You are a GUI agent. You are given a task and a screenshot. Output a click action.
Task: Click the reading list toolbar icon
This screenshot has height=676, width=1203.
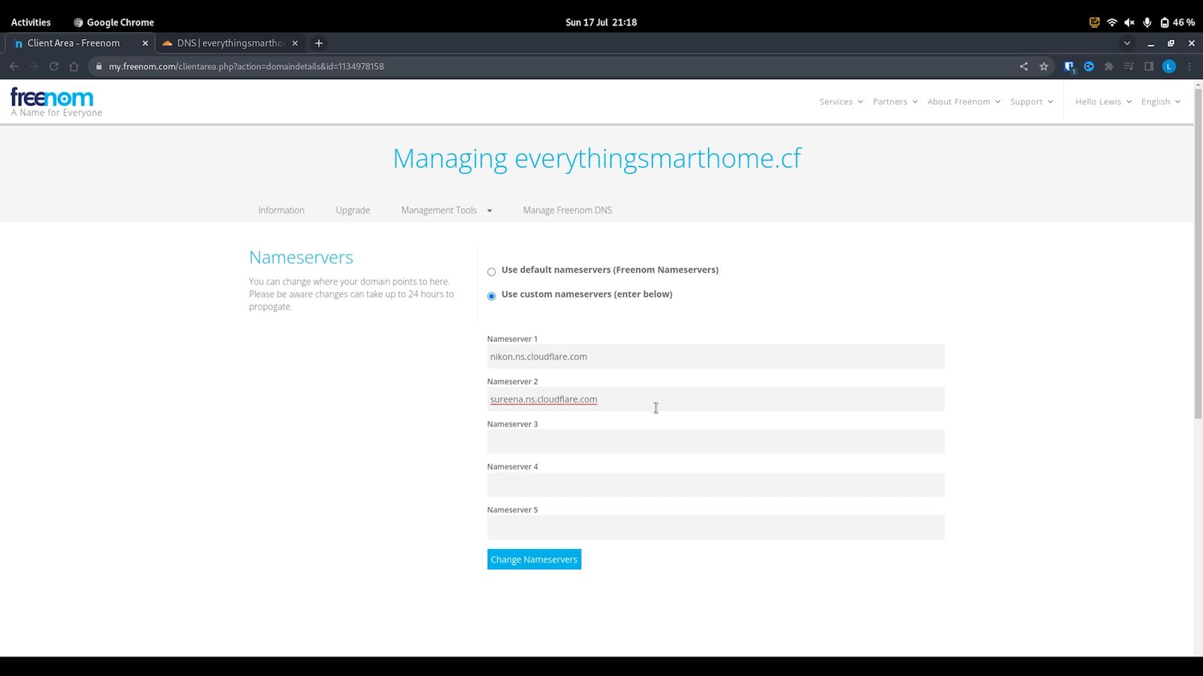pos(1129,66)
